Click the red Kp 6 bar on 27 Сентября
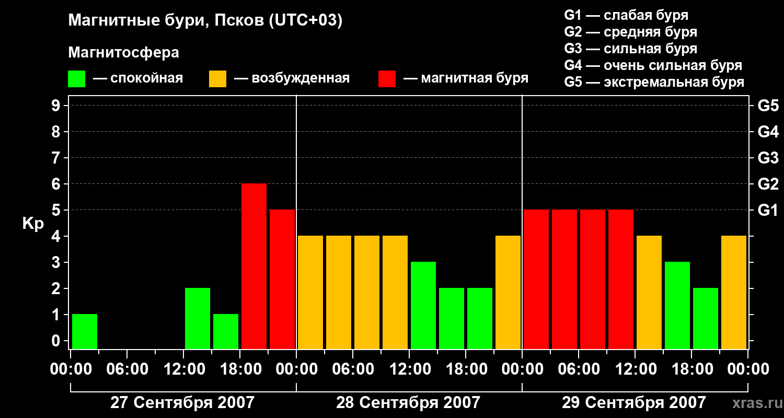 pyautogui.click(x=254, y=266)
